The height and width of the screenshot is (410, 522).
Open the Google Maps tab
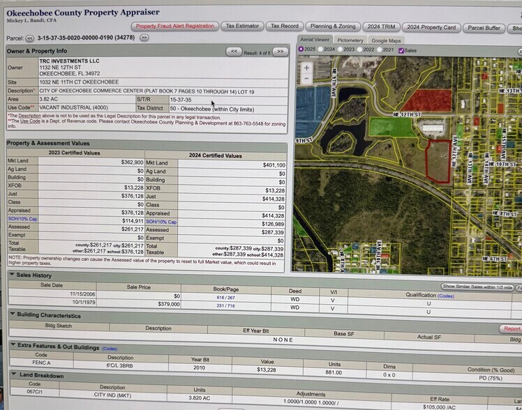pos(386,40)
